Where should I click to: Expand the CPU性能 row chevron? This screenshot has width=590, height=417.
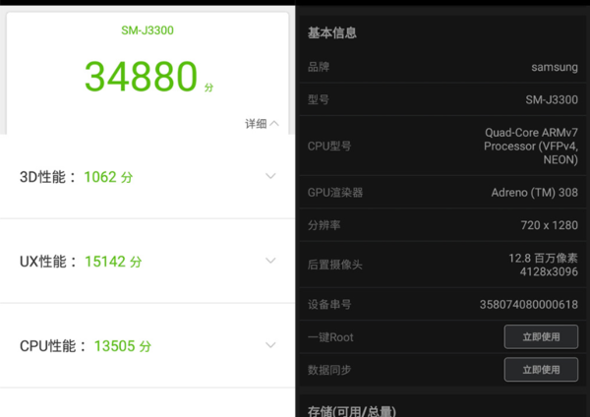click(x=270, y=345)
